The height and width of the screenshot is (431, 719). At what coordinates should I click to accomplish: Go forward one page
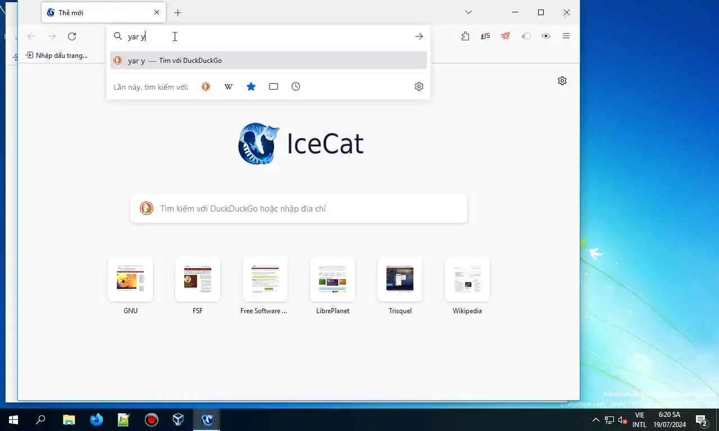[x=52, y=36]
